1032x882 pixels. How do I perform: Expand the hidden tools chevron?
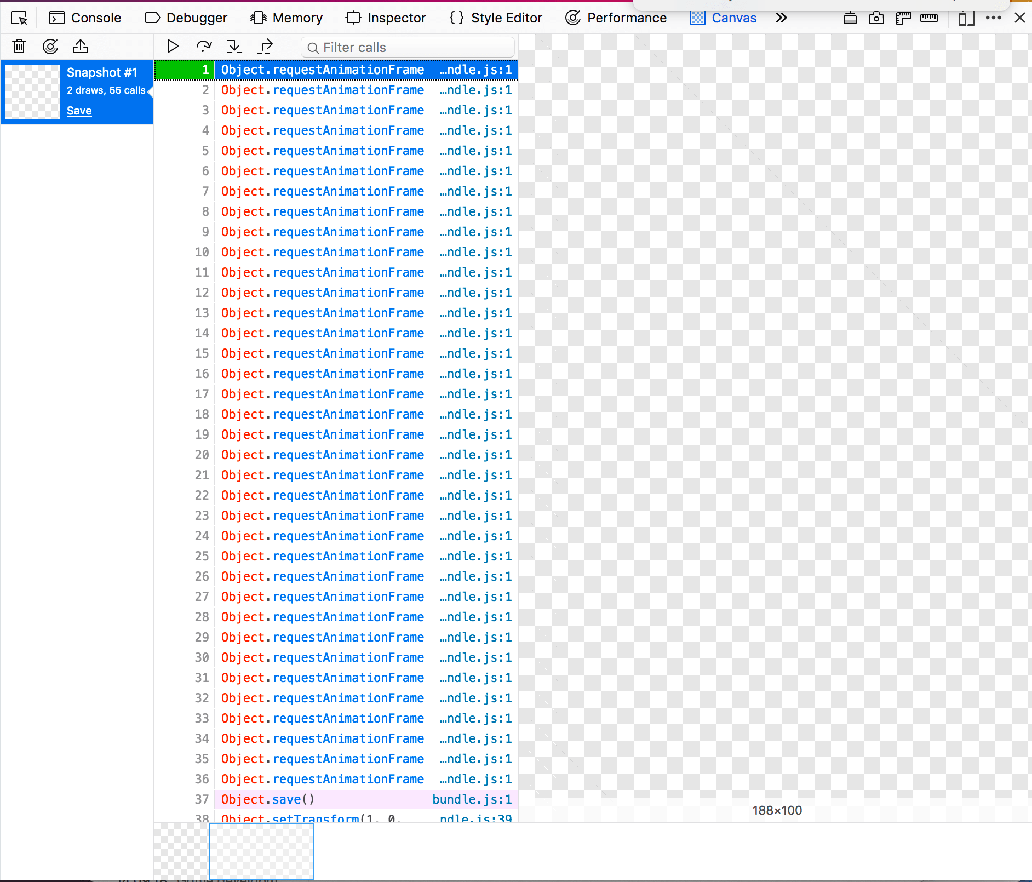pos(782,18)
